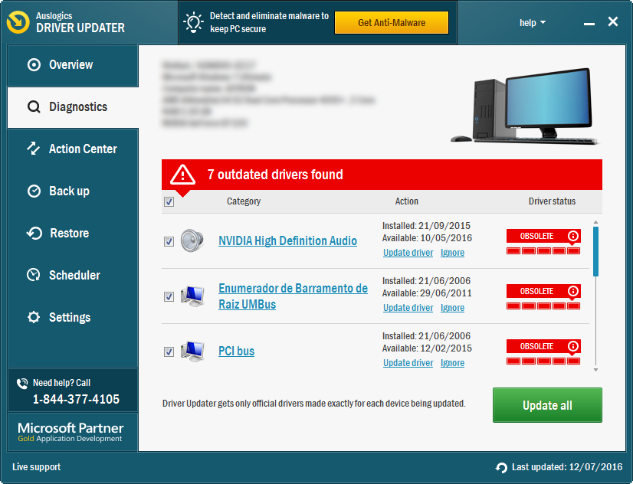Click Ignore for NVIDIA audio driver
The height and width of the screenshot is (484, 633).
coord(453,253)
